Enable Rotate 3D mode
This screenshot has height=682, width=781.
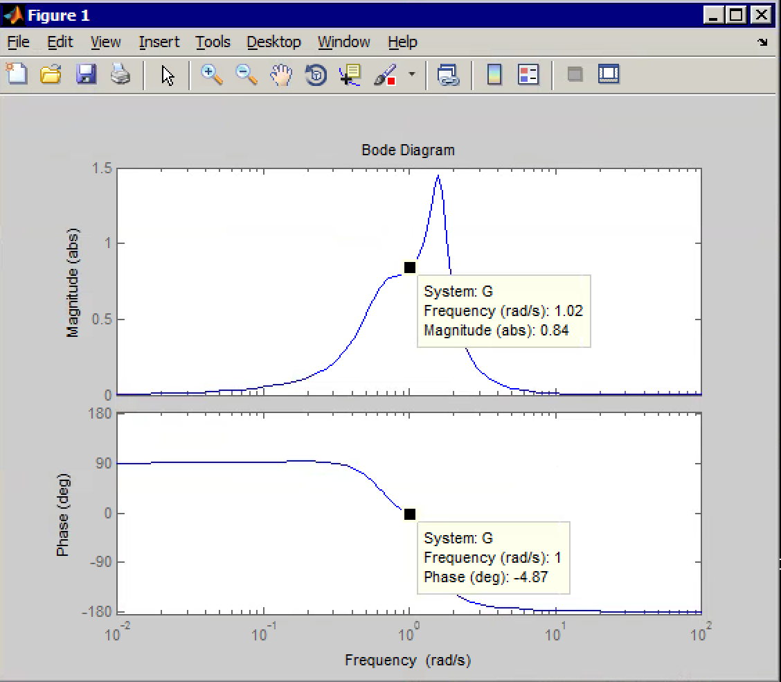click(x=315, y=75)
